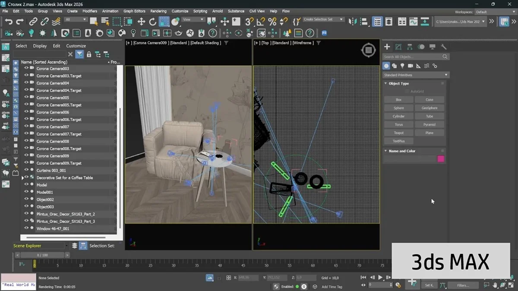Viewport: 518px width, 291px height.
Task: Click the Teapot primitive button
Action: pos(398,133)
